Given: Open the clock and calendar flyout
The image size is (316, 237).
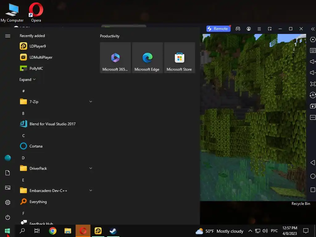Looking at the screenshot, I should point(289,231).
